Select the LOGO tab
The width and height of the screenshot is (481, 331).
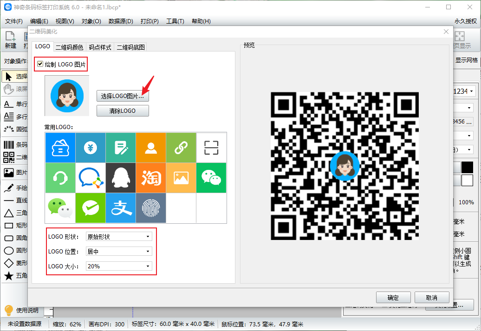pos(43,46)
